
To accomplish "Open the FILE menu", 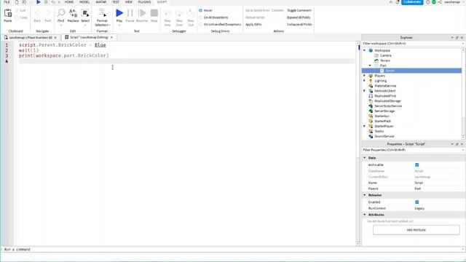I will pos(7,2).
